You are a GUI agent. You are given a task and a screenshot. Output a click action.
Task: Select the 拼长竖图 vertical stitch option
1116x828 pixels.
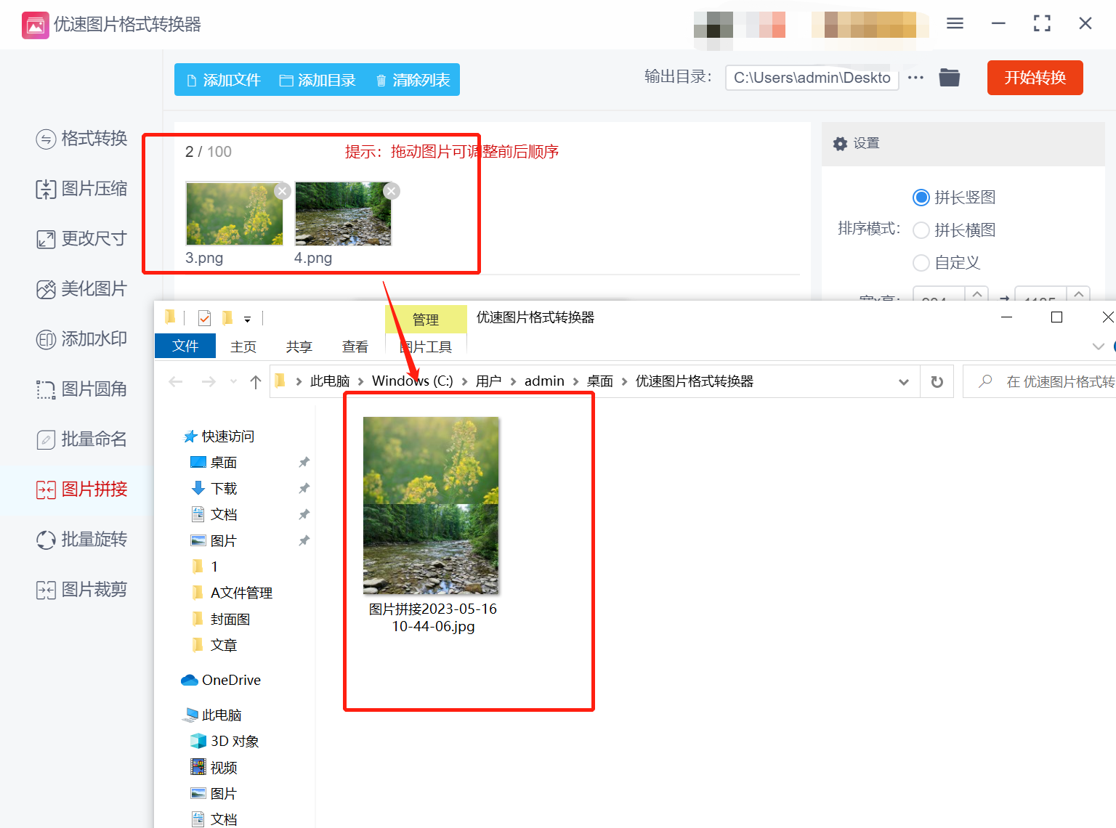(x=921, y=198)
